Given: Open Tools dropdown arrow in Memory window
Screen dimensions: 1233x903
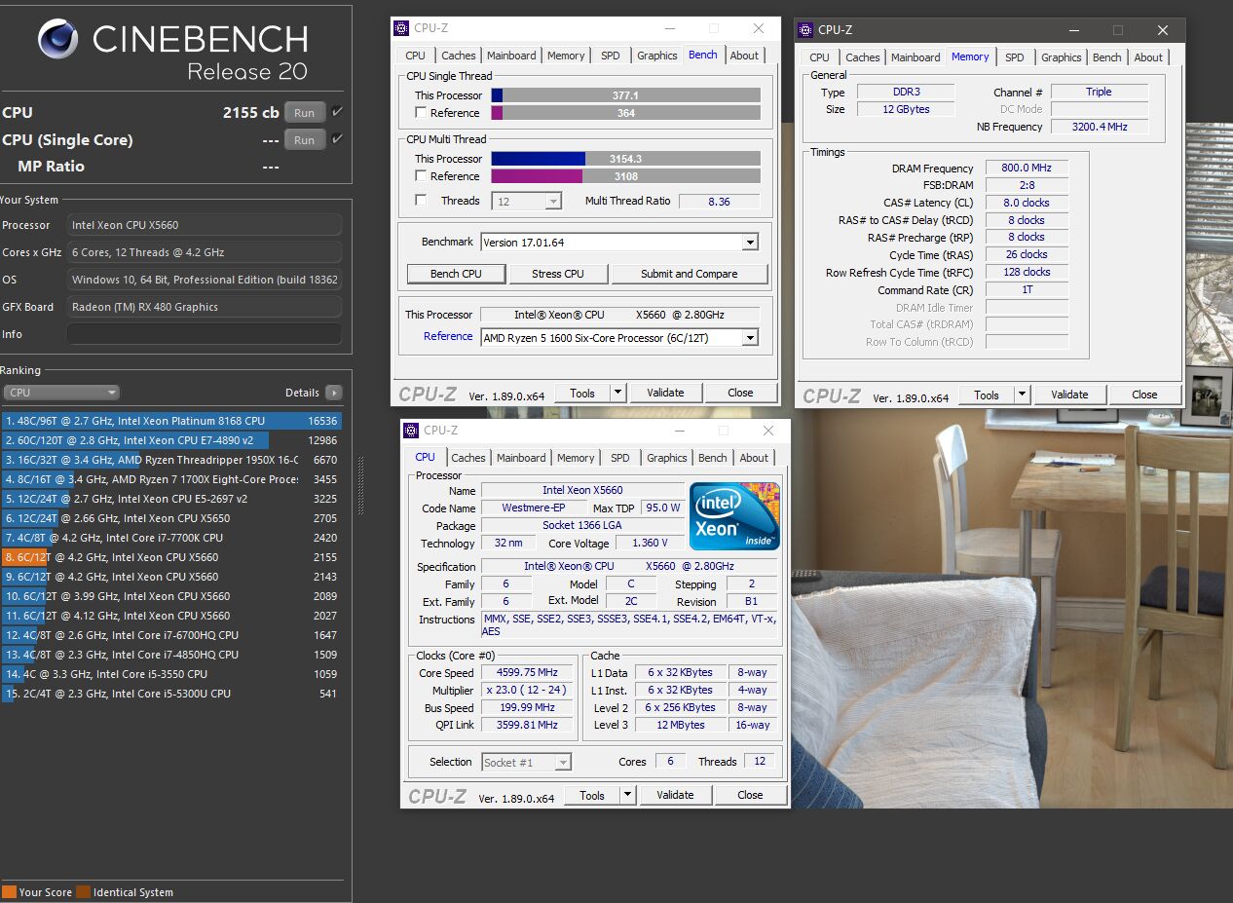Looking at the screenshot, I should pos(1022,395).
